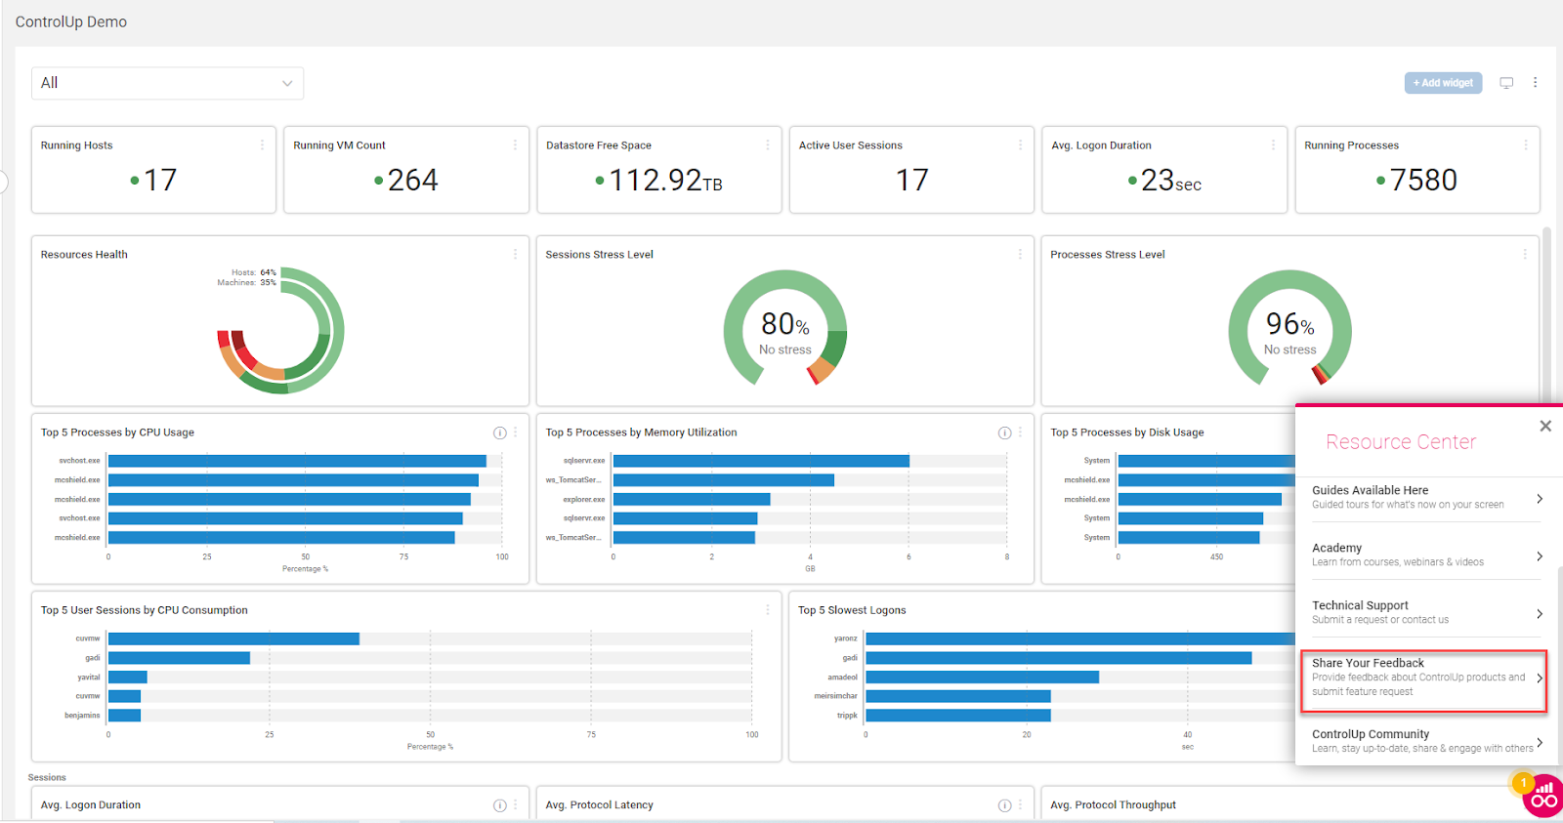Click the top svchost.exe CPU usage bar
The width and height of the screenshot is (1563, 823).
[x=297, y=461]
